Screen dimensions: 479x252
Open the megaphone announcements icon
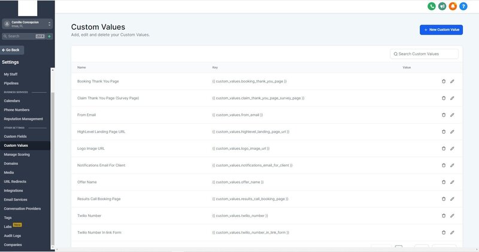[442, 6]
